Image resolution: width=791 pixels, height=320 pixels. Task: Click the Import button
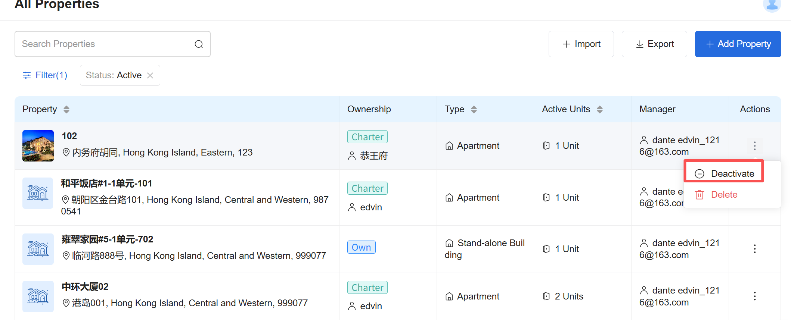pyautogui.click(x=581, y=44)
